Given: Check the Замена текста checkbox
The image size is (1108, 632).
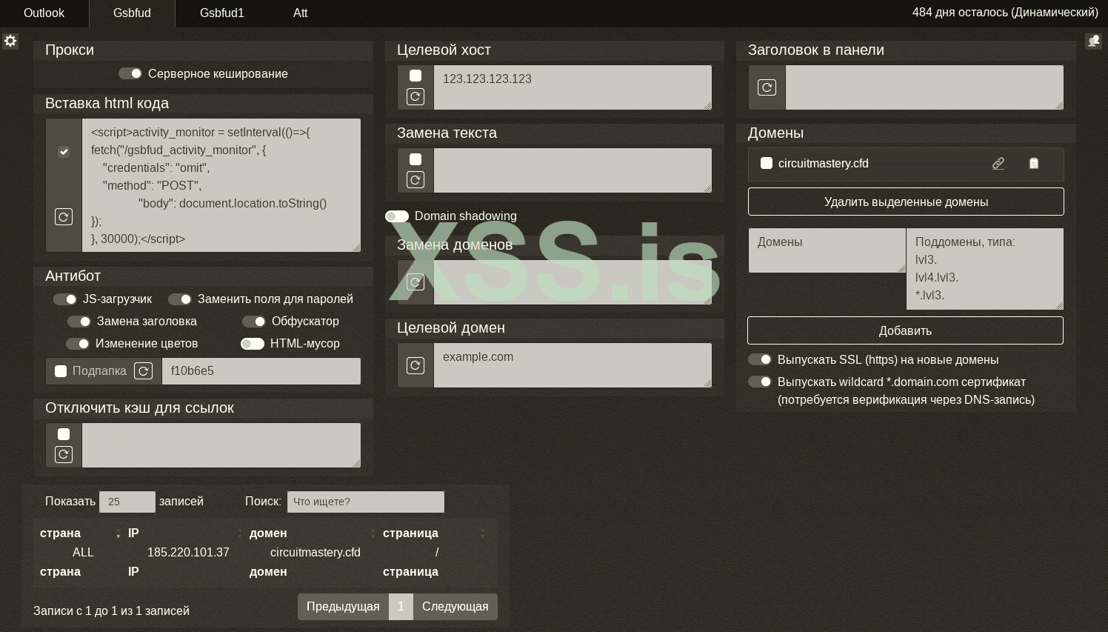Looking at the screenshot, I should pyautogui.click(x=415, y=159).
